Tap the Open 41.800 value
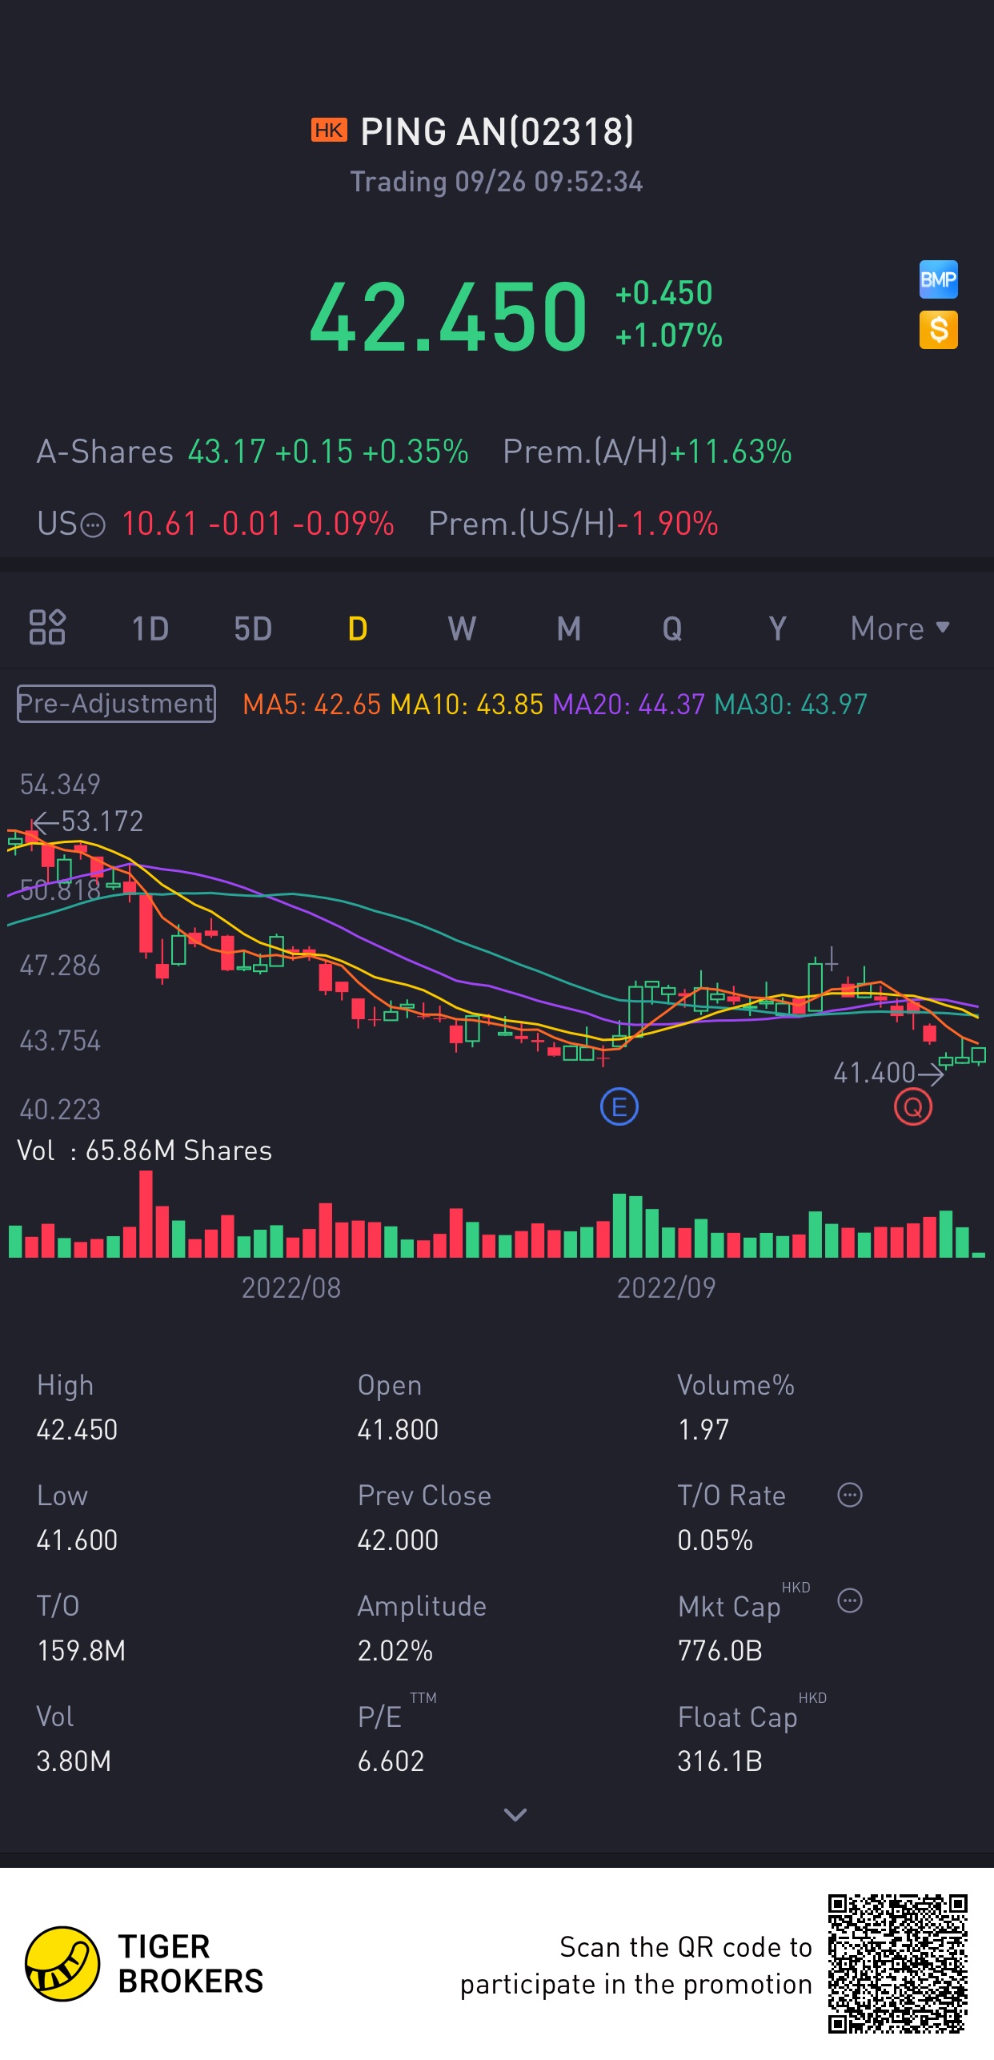 point(398,1429)
